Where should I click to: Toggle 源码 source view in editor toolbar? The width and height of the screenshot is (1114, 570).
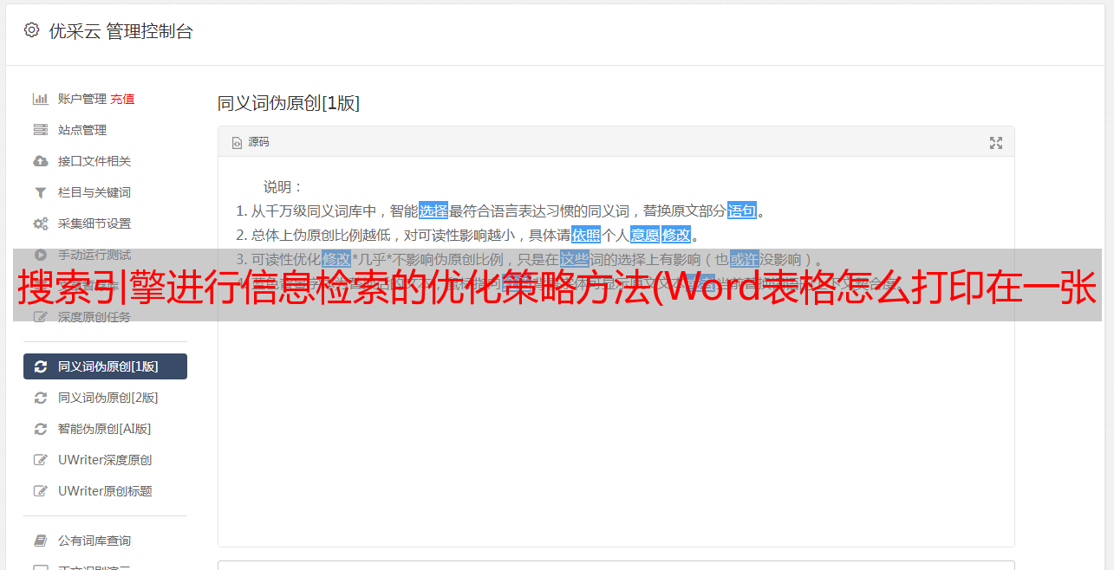point(250,142)
